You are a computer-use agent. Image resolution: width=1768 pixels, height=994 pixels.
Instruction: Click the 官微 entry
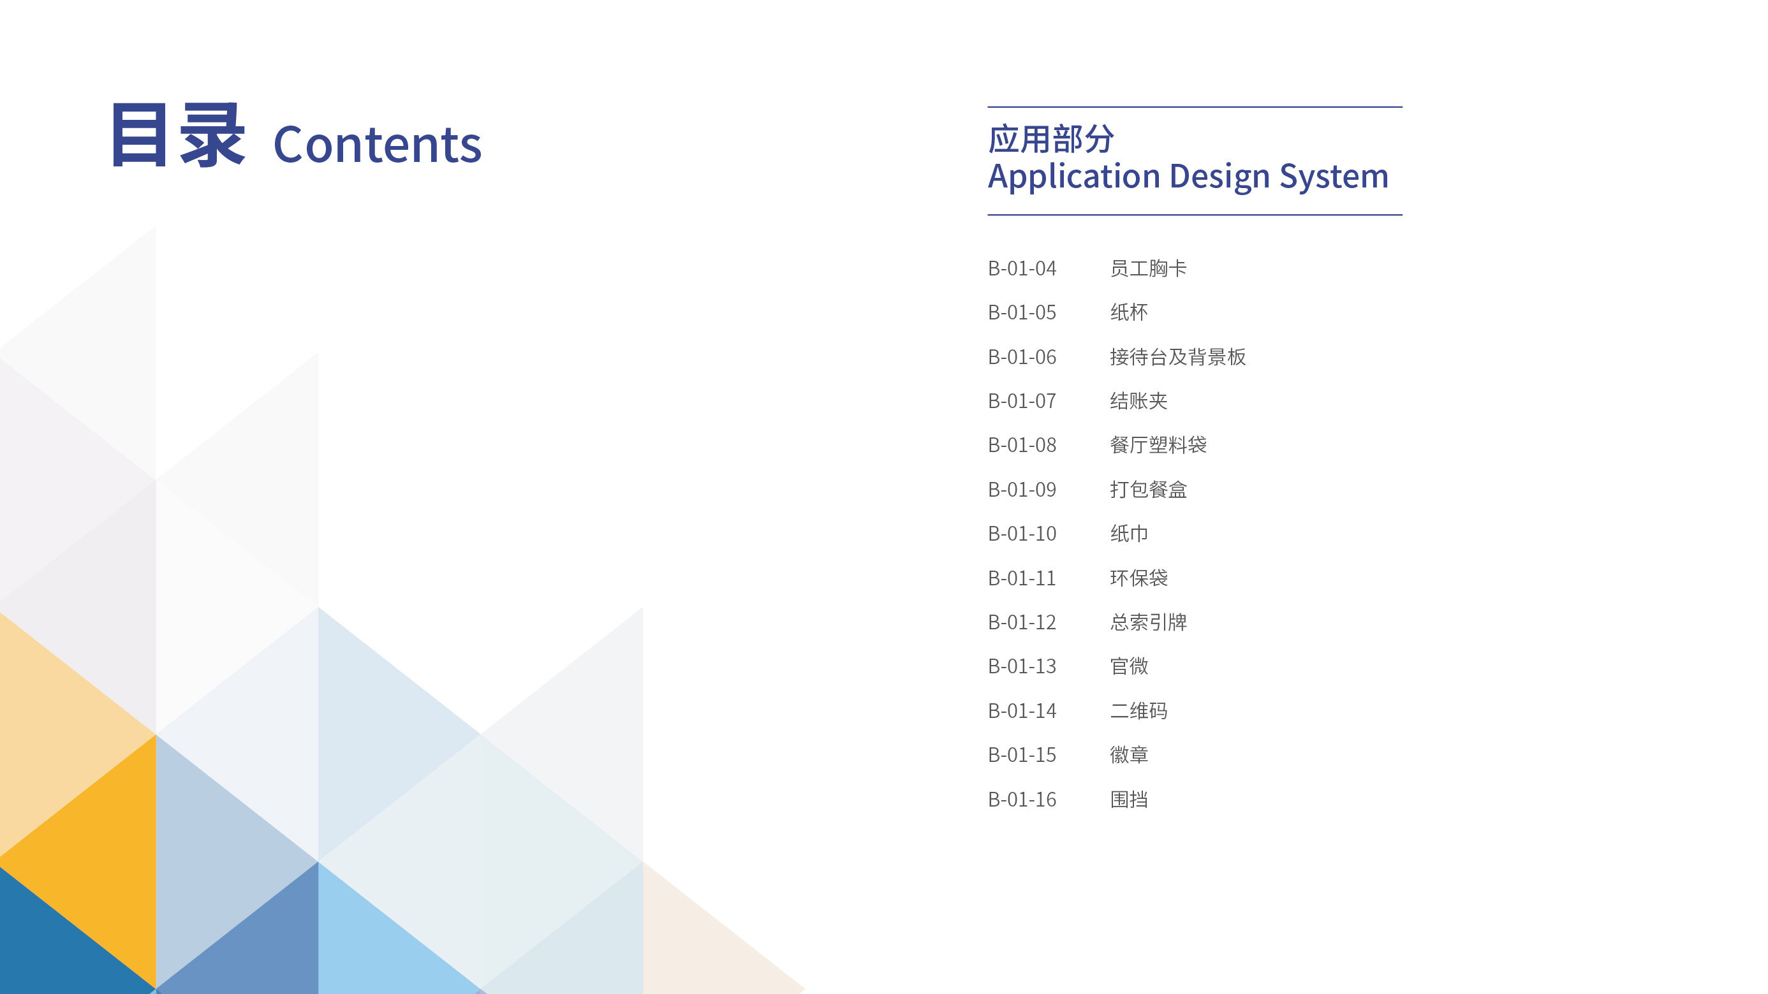pyautogui.click(x=1129, y=667)
